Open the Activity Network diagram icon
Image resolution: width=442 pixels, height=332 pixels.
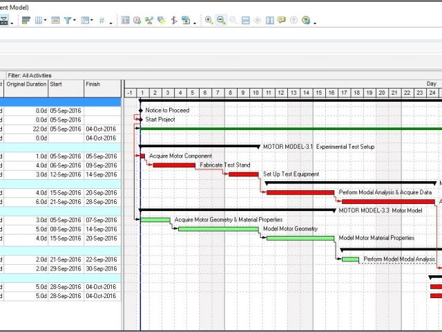pos(148,21)
